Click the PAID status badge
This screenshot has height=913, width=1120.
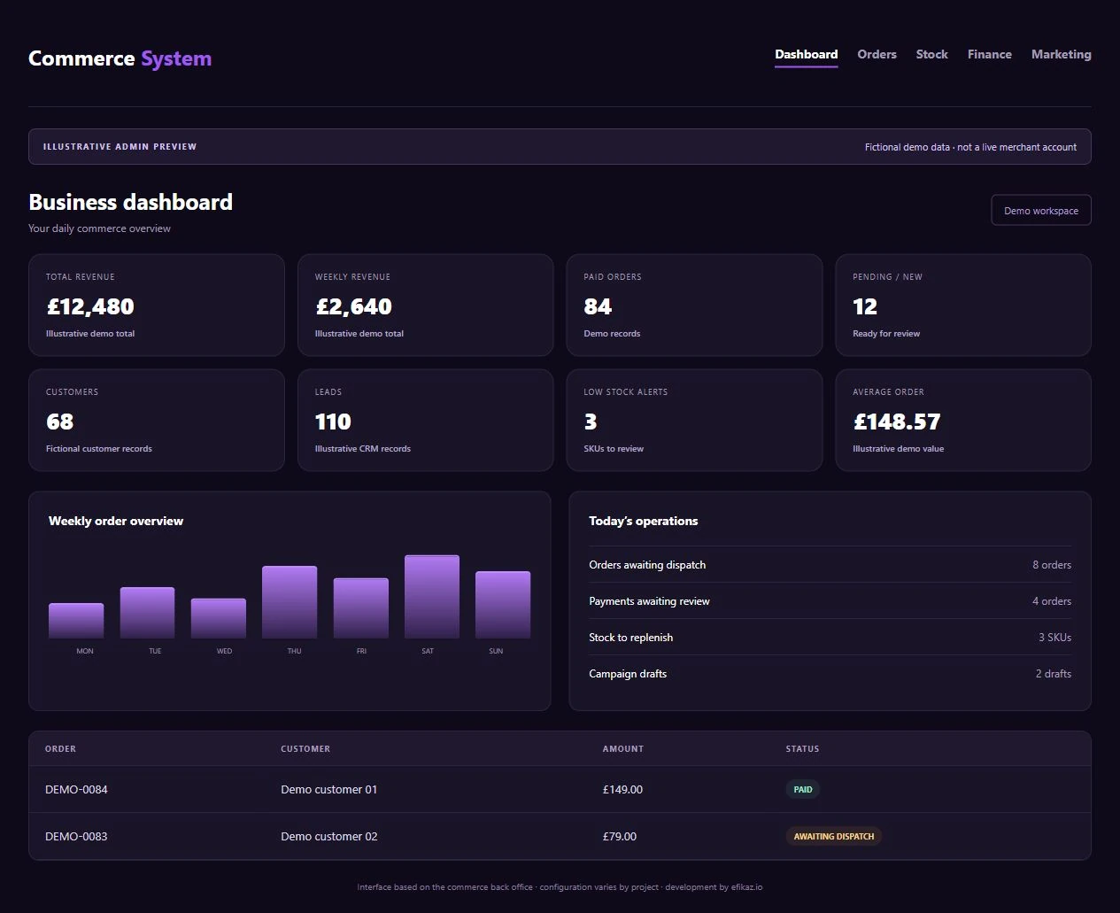(x=803, y=790)
